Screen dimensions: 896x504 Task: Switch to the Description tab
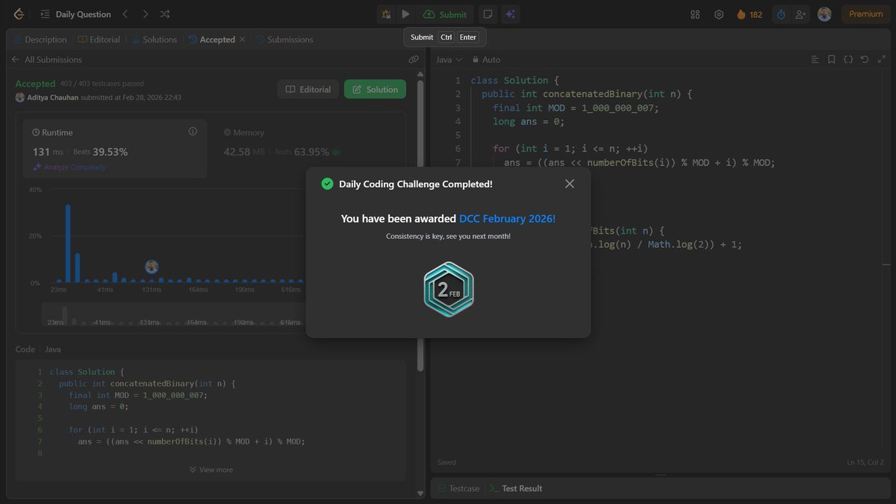(40, 40)
